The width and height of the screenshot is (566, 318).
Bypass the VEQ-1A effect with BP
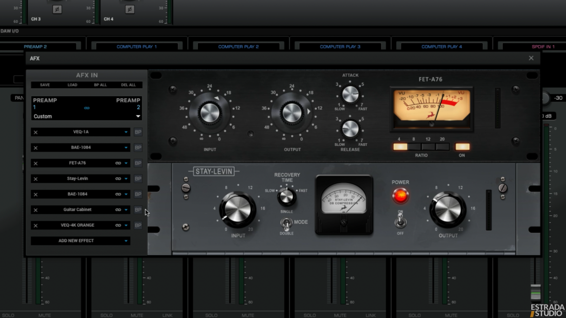[x=138, y=132]
